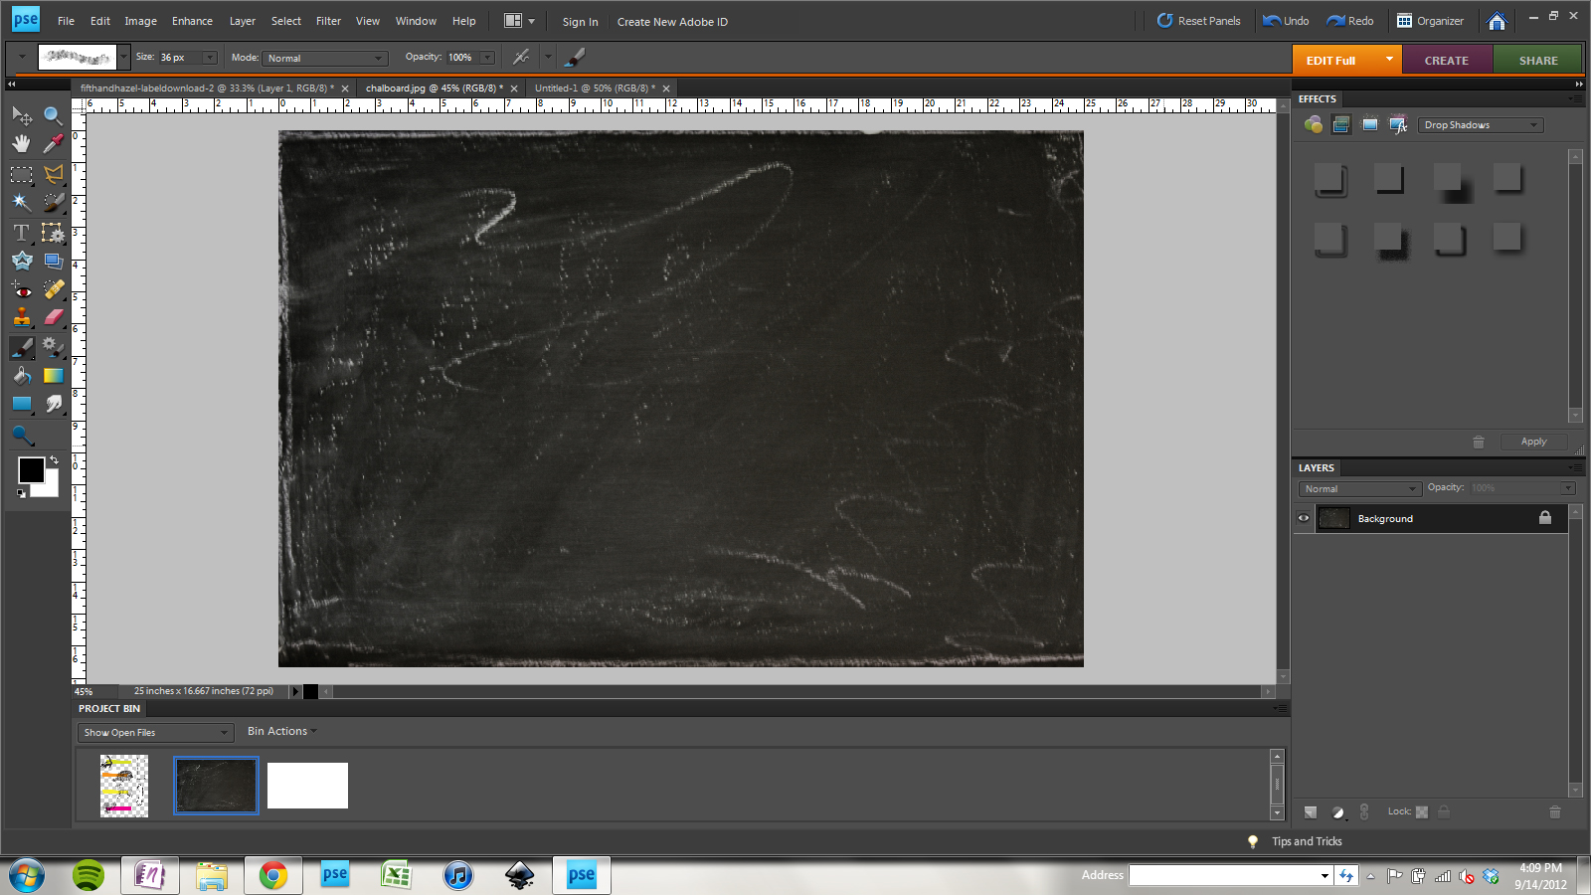Click the Apply button in Effects panel

[x=1532, y=442]
